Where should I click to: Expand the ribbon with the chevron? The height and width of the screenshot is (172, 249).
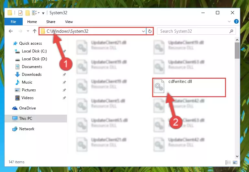(x=229, y=21)
